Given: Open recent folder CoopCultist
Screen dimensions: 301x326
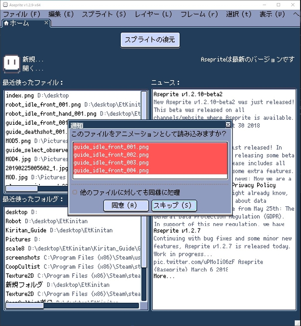Looking at the screenshot, I should [73, 267].
